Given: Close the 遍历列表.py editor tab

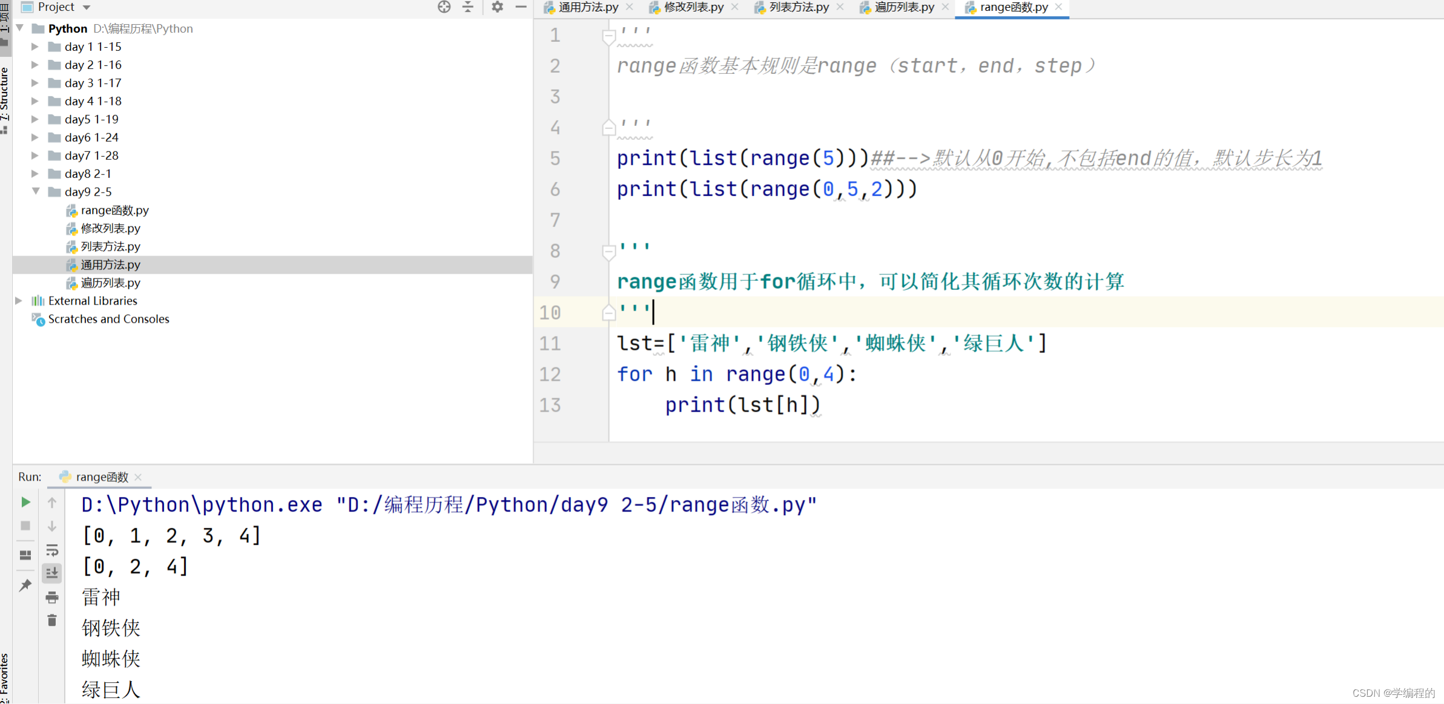Looking at the screenshot, I should coord(946,7).
